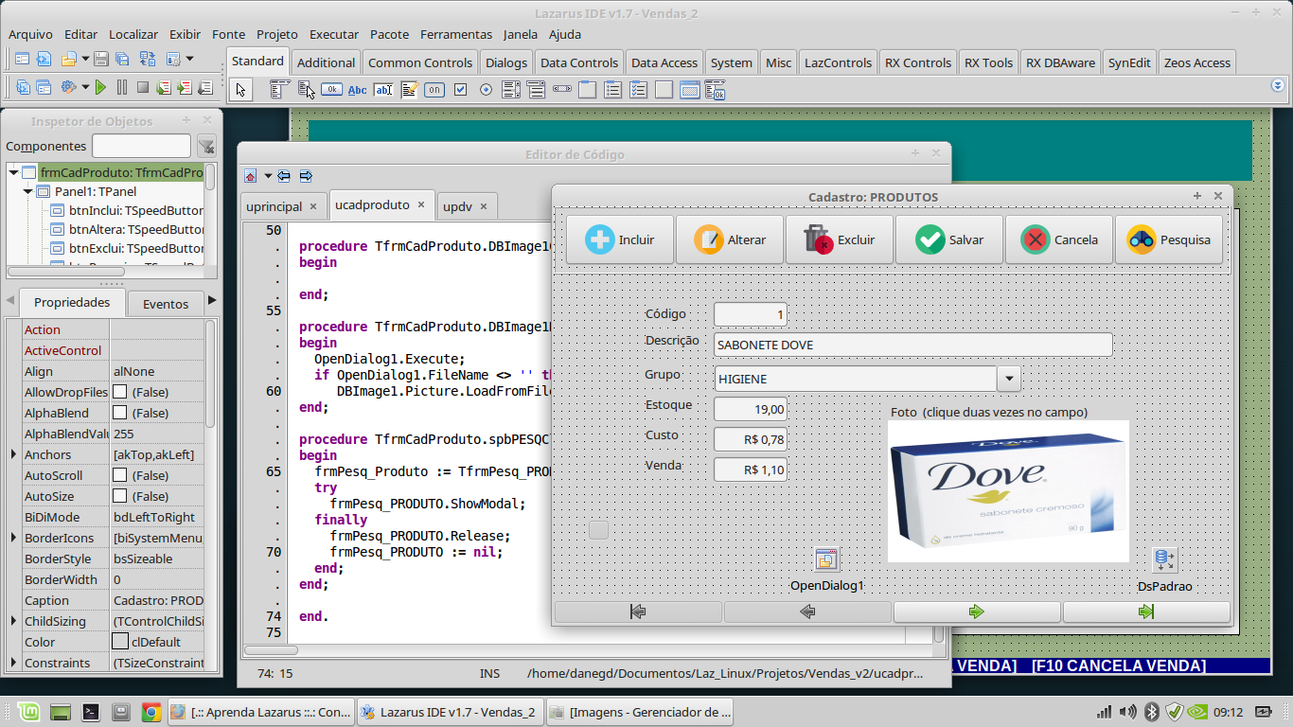Check the AlphaBlend property box
The image size is (1293, 727).
pyautogui.click(x=120, y=413)
